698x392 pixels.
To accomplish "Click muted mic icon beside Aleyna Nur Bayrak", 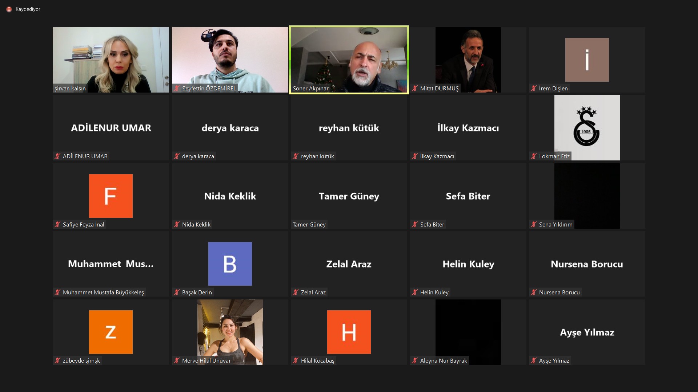I will (415, 360).
